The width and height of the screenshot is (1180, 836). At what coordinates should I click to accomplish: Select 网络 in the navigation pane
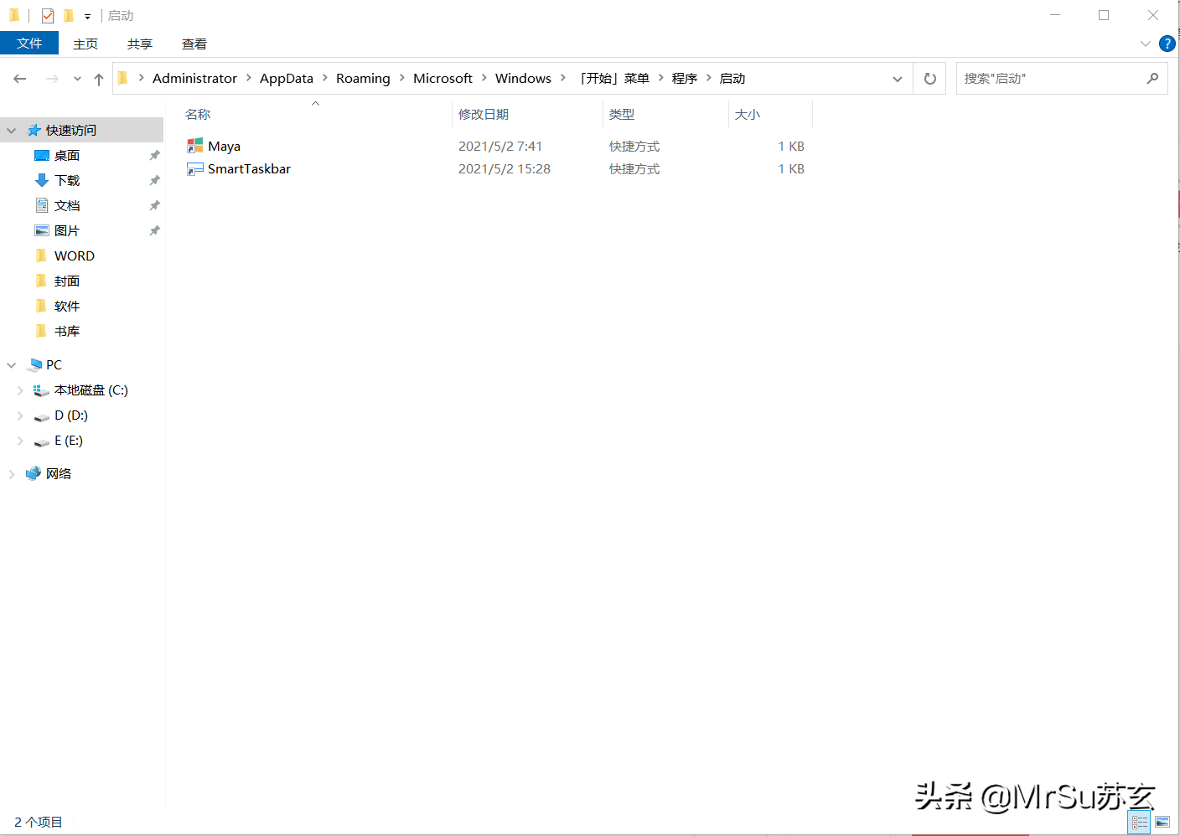pyautogui.click(x=58, y=473)
